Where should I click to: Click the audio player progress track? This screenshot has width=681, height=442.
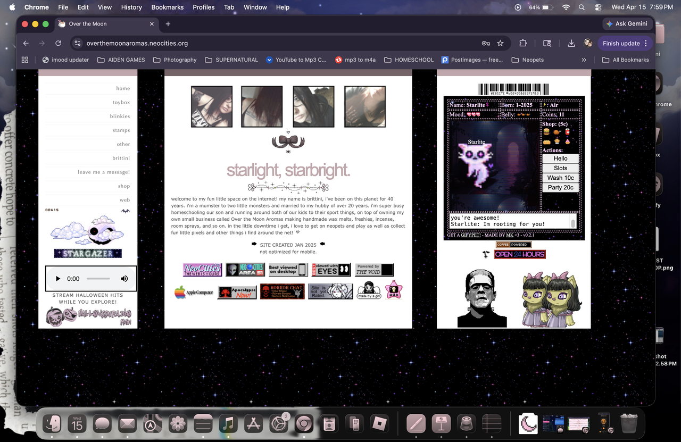tap(98, 279)
